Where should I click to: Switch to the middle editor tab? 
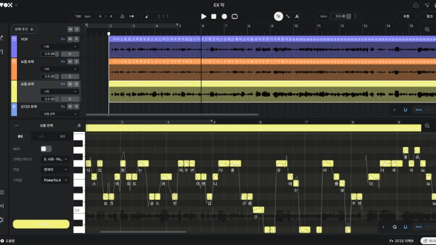[41, 136]
